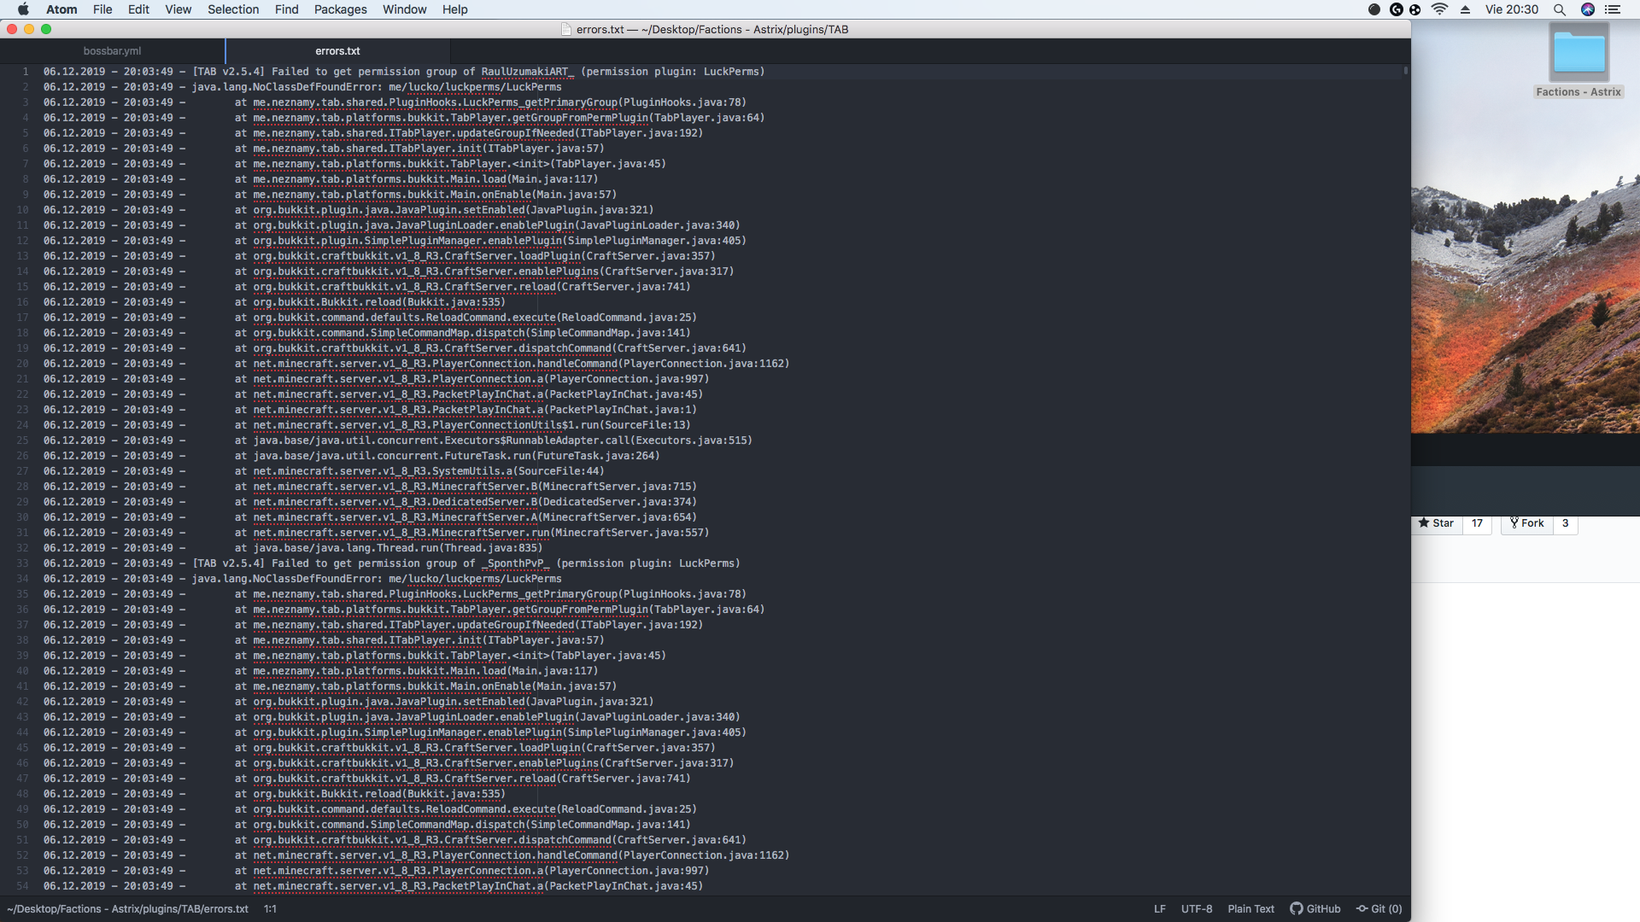This screenshot has height=922, width=1640.
Task: Open the Packages menu
Action: click(x=340, y=9)
